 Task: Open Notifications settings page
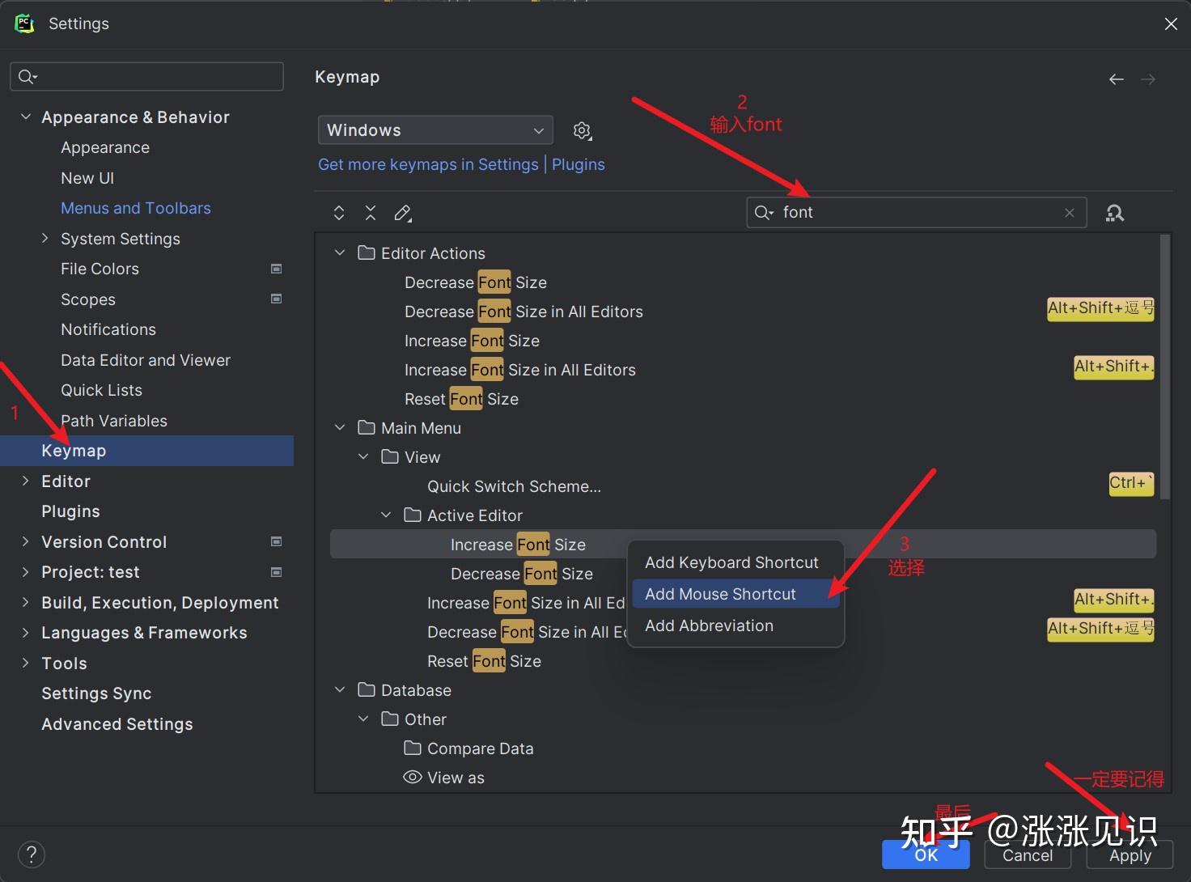108,329
